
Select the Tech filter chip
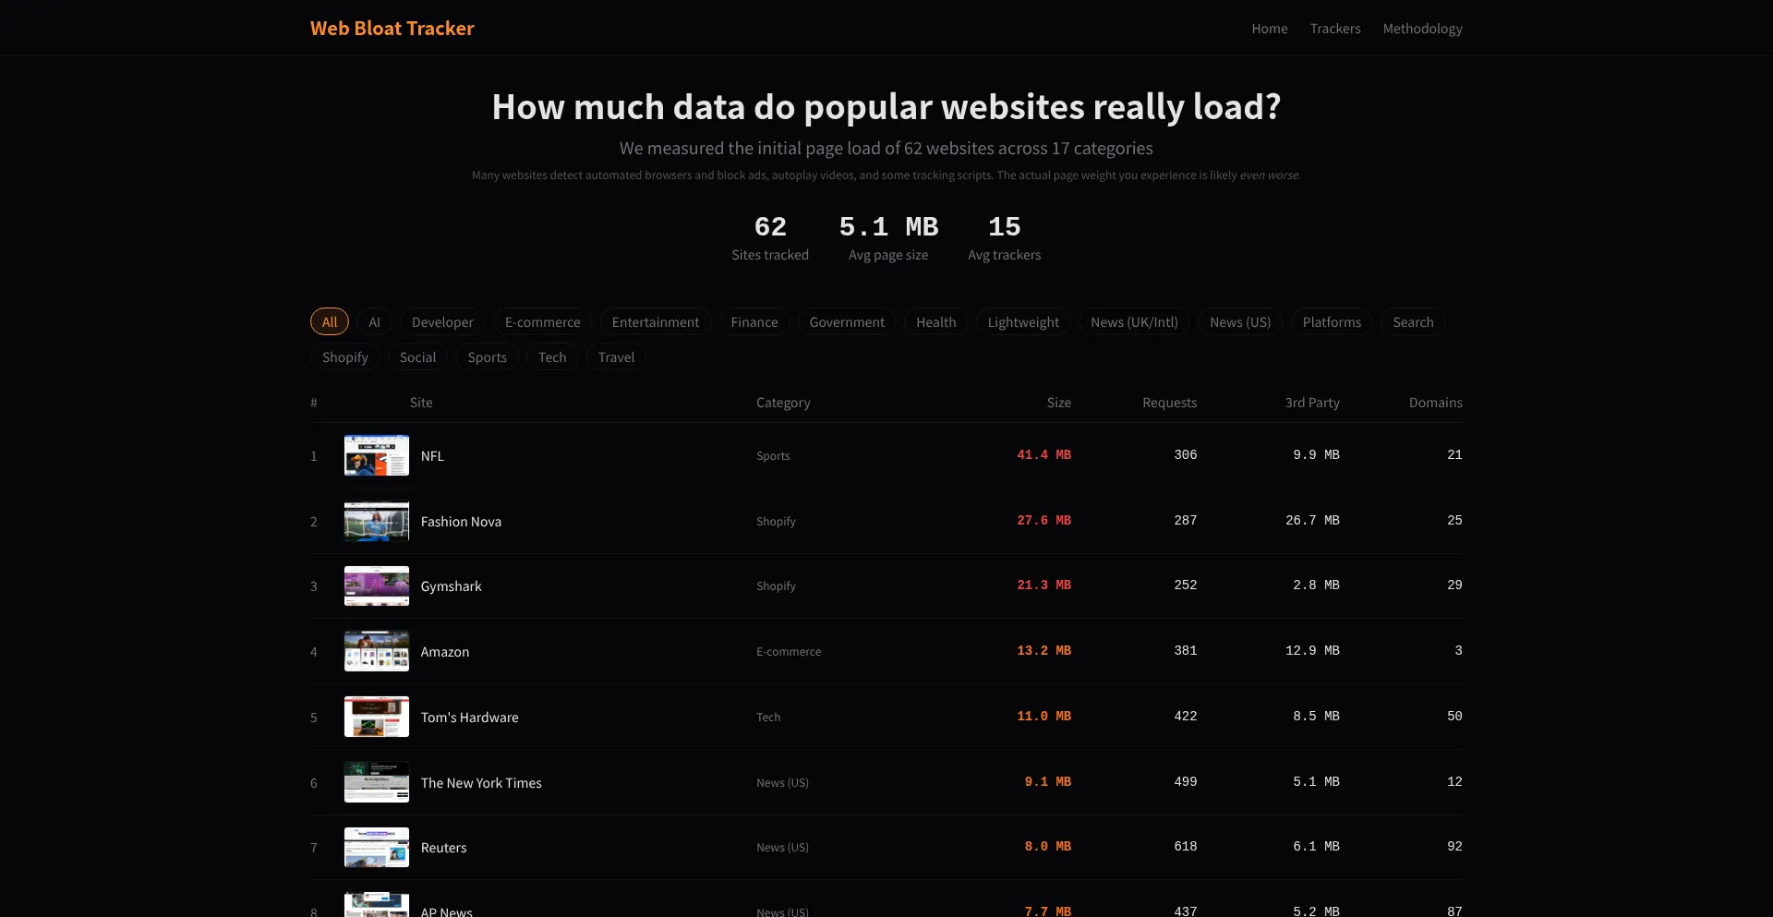[x=552, y=356]
